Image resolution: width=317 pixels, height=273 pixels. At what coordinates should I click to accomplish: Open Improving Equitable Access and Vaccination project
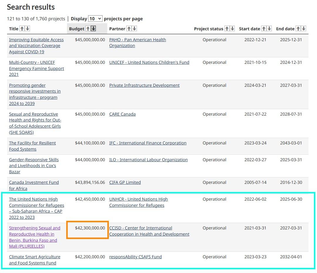(36, 46)
